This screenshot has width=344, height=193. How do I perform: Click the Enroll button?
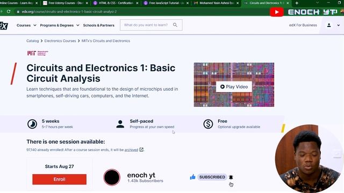tap(60, 179)
